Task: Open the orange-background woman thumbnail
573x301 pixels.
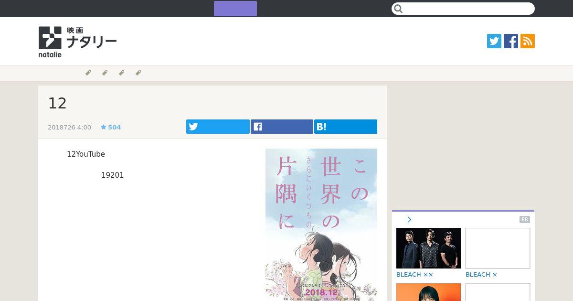Action: coord(428,292)
